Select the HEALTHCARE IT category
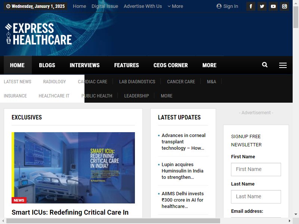 (x=54, y=96)
